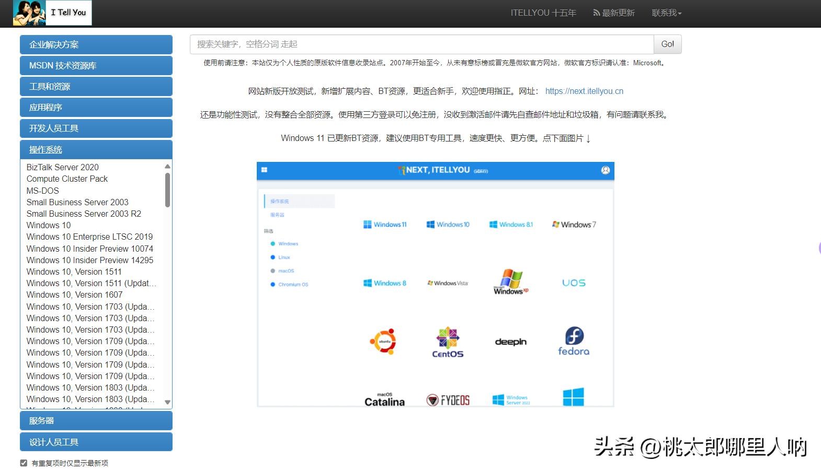
Task: Open the next.itellyou.cn link
Action: point(584,91)
